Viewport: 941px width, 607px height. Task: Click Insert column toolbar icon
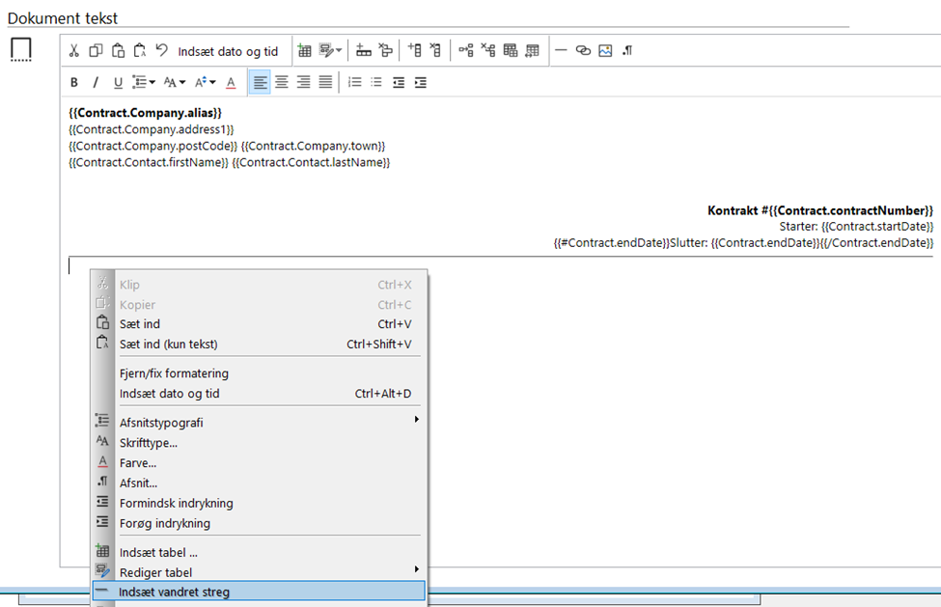pos(414,50)
